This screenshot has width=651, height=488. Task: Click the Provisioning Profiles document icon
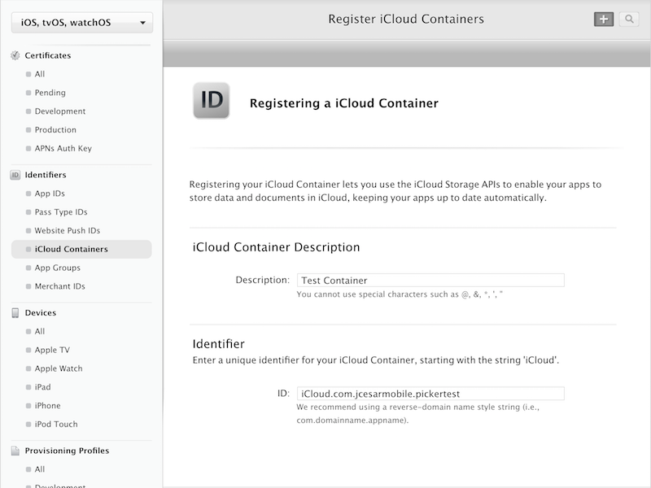(15, 451)
